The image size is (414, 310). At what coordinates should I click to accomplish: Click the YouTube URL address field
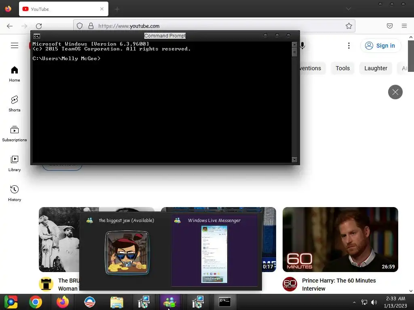click(x=214, y=26)
